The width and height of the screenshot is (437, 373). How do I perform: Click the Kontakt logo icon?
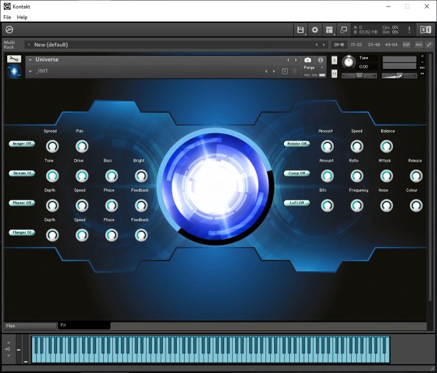(9, 30)
